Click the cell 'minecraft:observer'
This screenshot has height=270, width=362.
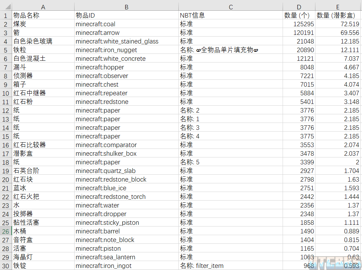click(126, 76)
